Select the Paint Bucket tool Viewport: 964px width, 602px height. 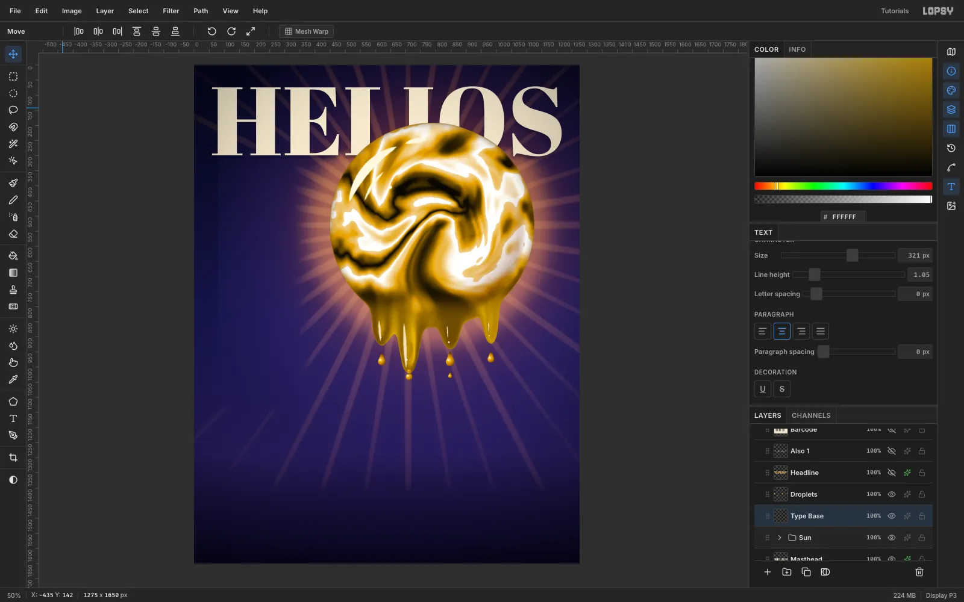pyautogui.click(x=13, y=256)
